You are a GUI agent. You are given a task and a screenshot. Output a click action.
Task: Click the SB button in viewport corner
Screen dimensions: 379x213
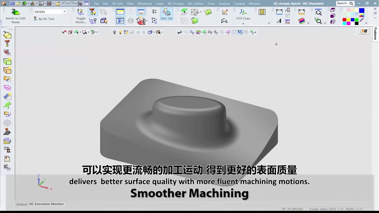(364, 31)
